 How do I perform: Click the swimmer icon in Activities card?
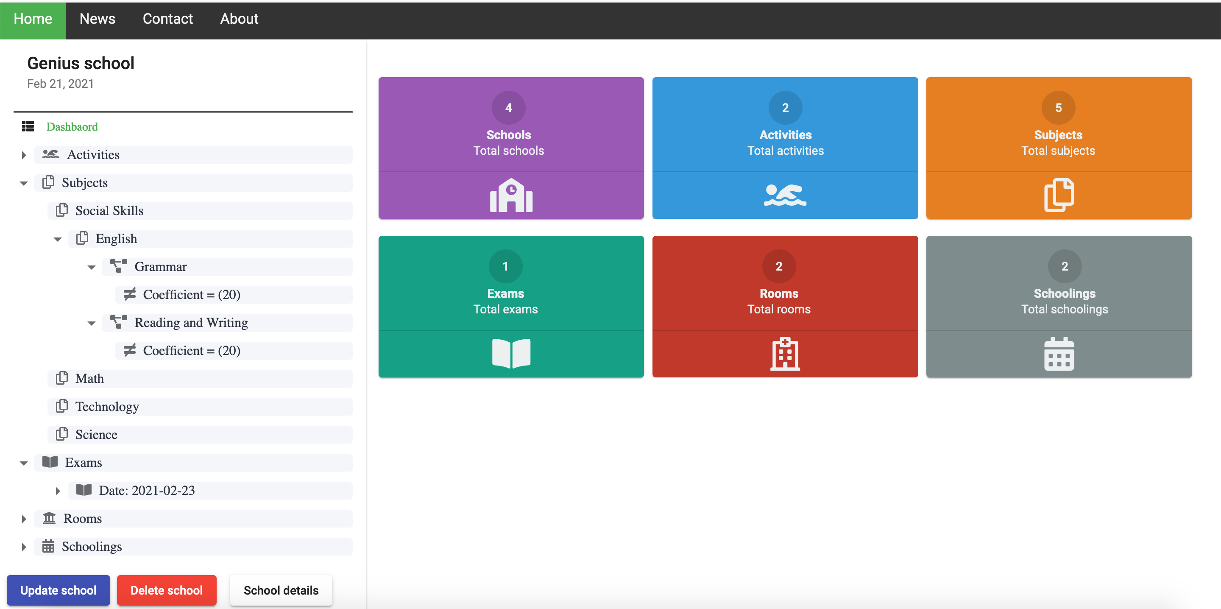[x=784, y=195]
